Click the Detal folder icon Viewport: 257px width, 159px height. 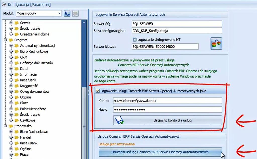tap(16, 69)
